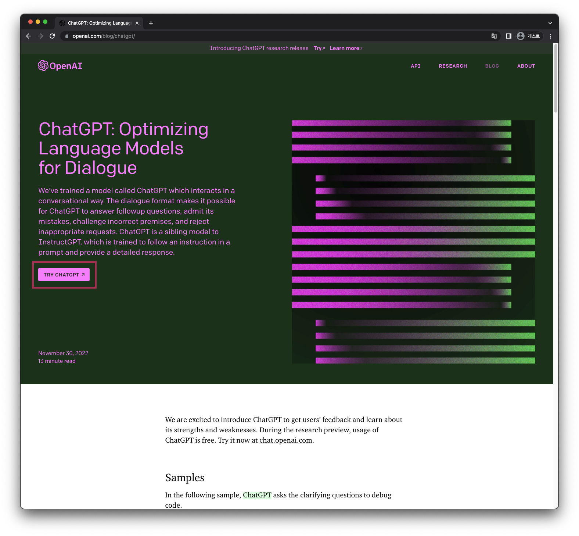Click 'Introducing ChatGPT research release' banner text
This screenshot has height=536, width=579.
tap(259, 48)
